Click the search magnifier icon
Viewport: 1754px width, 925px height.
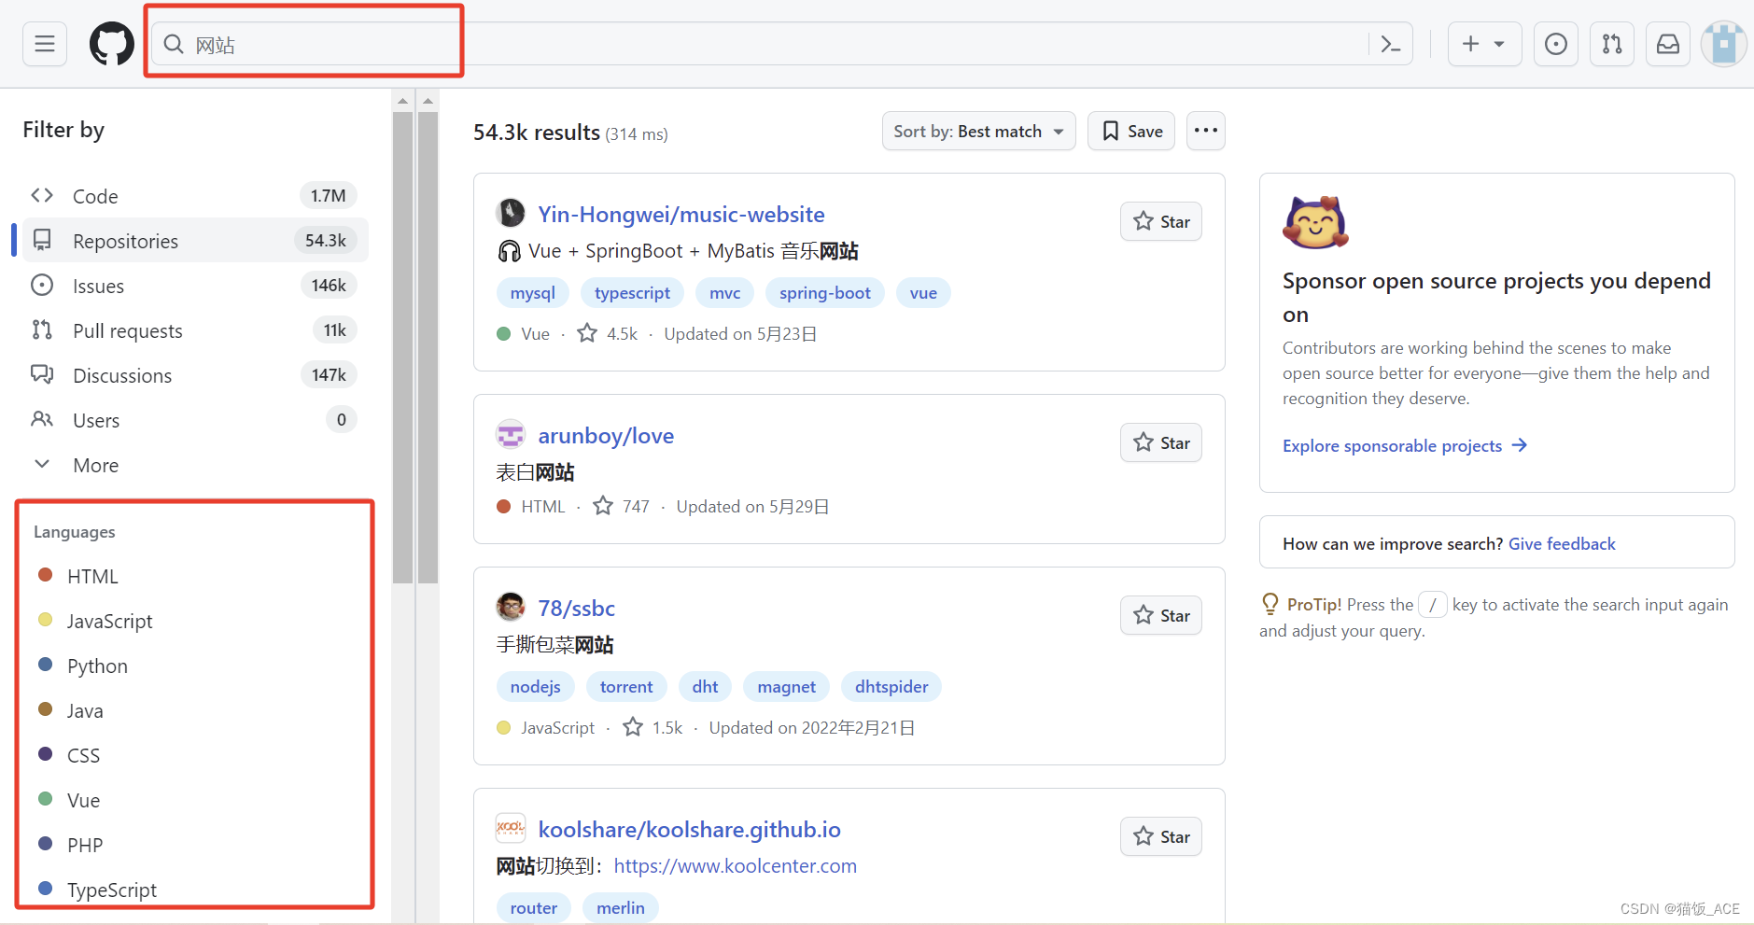coord(174,44)
